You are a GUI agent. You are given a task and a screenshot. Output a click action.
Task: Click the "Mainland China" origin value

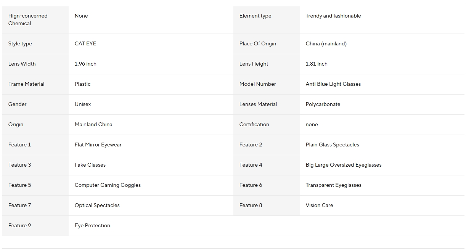point(93,125)
